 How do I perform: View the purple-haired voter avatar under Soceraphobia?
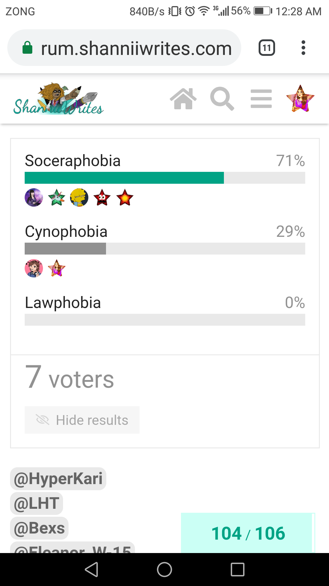[x=34, y=197]
